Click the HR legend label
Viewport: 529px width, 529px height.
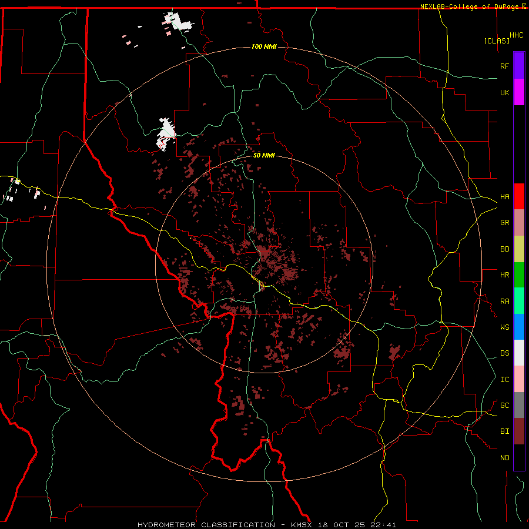(504, 275)
